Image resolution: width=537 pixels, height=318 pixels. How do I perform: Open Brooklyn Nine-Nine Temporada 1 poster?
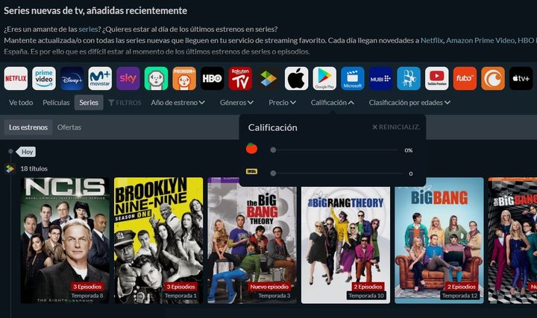pos(159,241)
